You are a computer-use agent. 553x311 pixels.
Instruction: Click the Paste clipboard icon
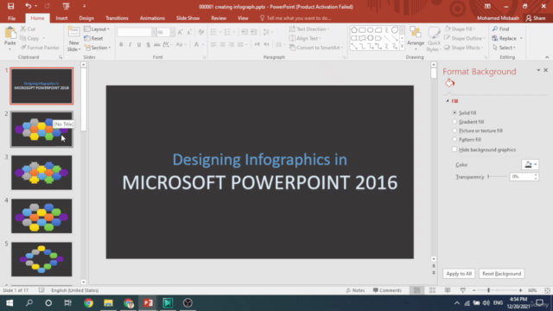pos(10,34)
